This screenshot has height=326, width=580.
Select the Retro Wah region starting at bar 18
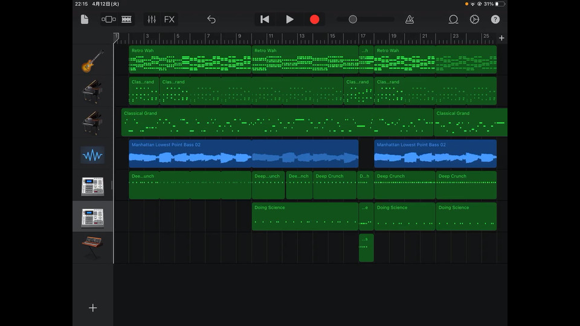tap(436, 60)
